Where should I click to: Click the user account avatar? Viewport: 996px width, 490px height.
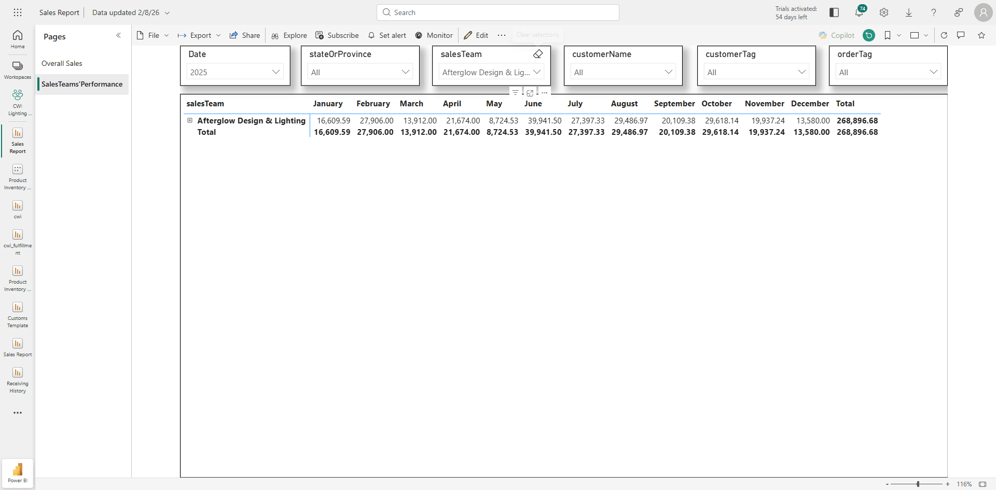pyautogui.click(x=983, y=12)
